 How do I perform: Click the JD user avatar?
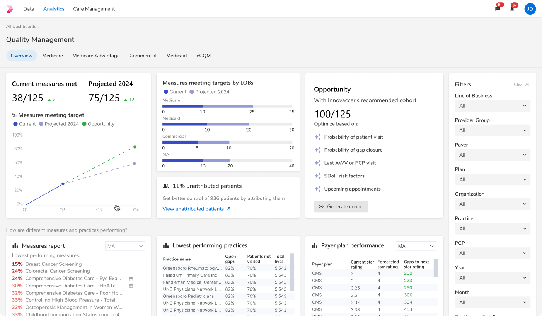[530, 9]
